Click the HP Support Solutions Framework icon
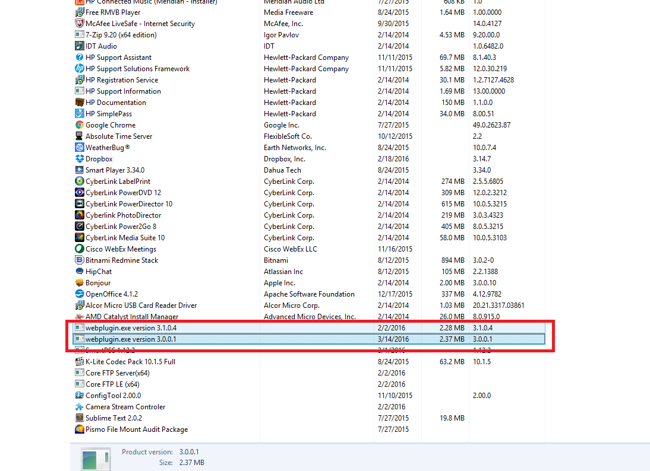The height and width of the screenshot is (471, 650). (79, 69)
